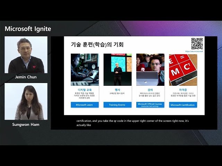The image size is (222, 166).
Task: Click the description under 행사
Action: (117, 93)
